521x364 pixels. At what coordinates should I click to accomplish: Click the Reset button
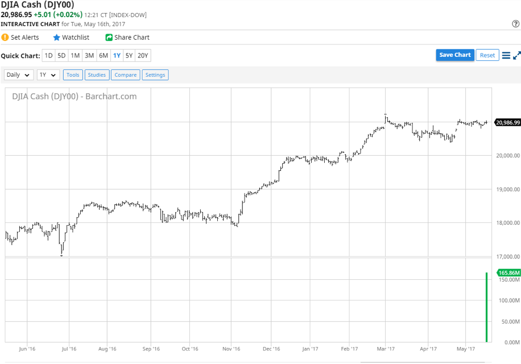pyautogui.click(x=487, y=55)
